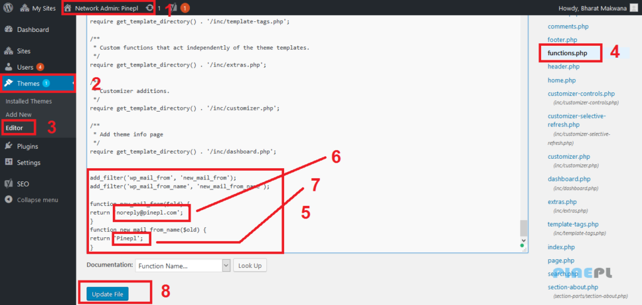Image resolution: width=642 pixels, height=305 pixels.
Task: Open My Sites in admin bar
Action: [x=38, y=8]
